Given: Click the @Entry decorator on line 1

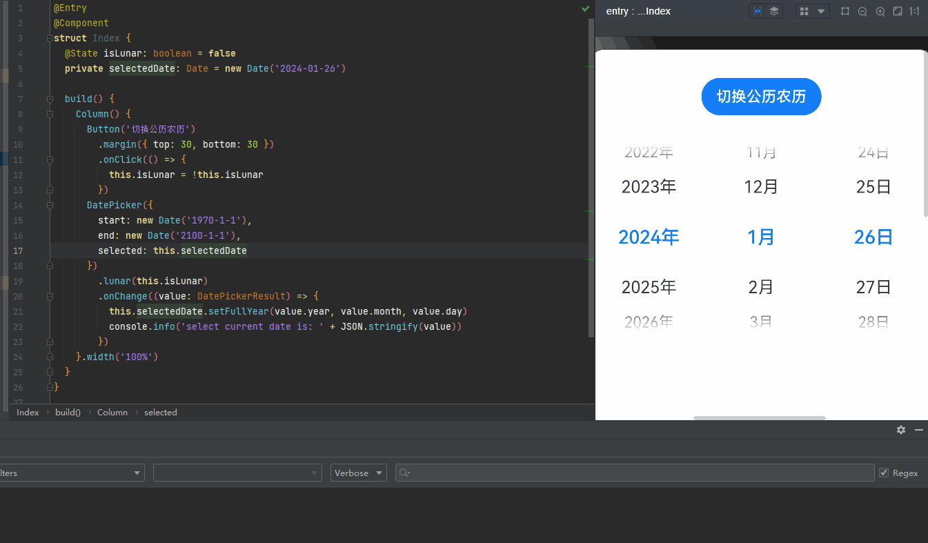Looking at the screenshot, I should (70, 8).
